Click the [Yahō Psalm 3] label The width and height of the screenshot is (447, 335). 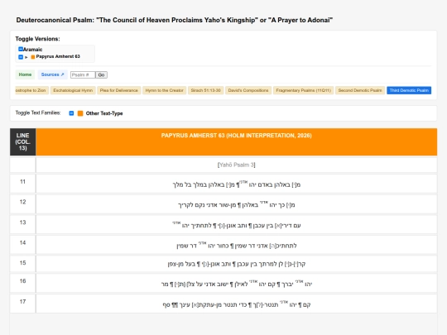(236, 165)
